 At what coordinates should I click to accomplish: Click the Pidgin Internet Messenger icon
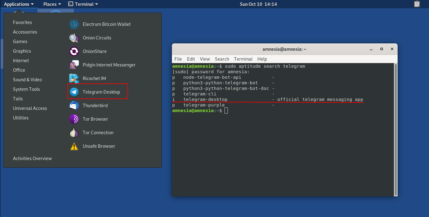coord(74,65)
